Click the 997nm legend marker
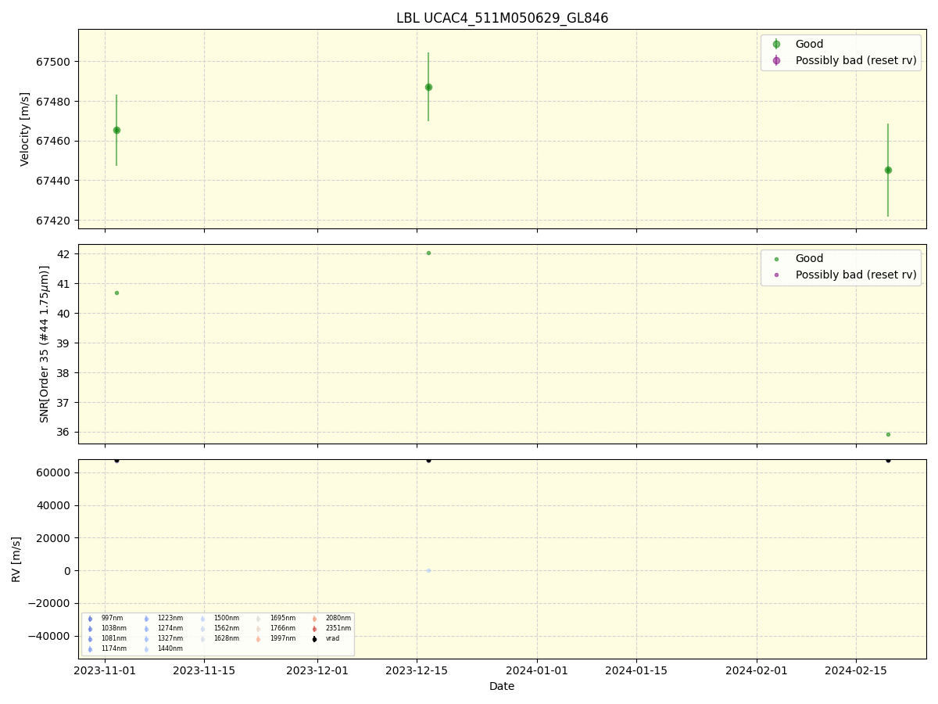This screenshot has width=938, height=704. pos(90,619)
